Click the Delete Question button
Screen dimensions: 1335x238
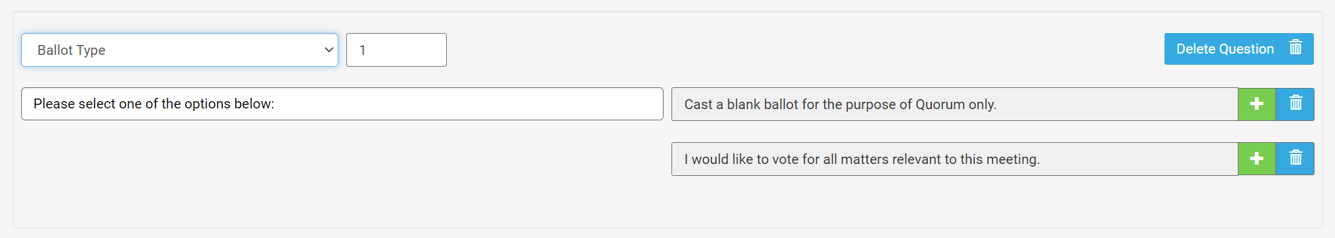1239,49
